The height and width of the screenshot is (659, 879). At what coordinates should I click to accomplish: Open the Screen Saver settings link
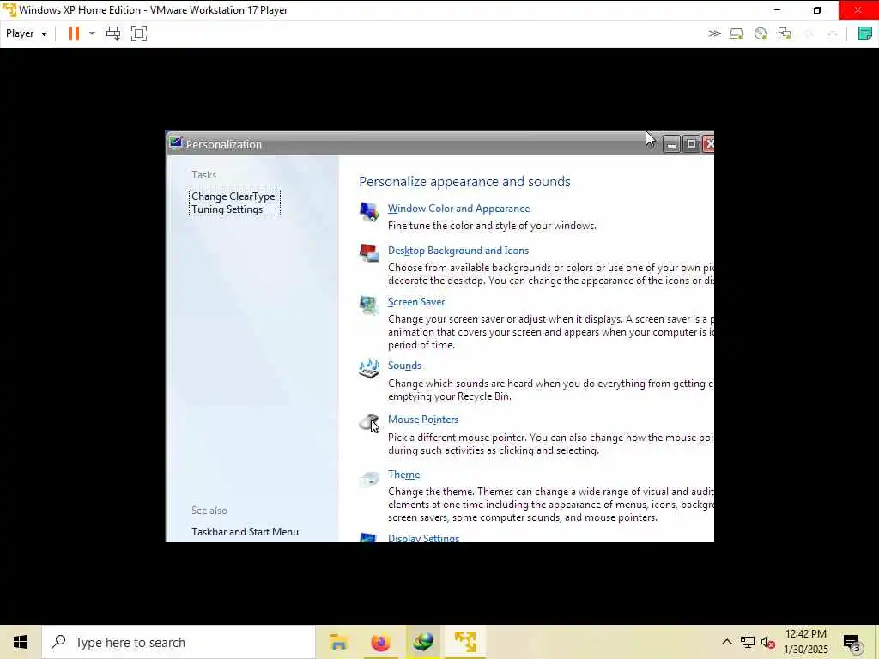coord(416,302)
